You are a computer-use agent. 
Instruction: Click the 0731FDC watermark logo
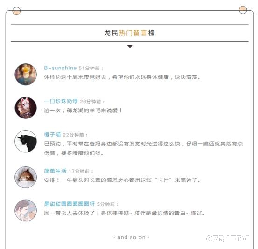coord(228,239)
